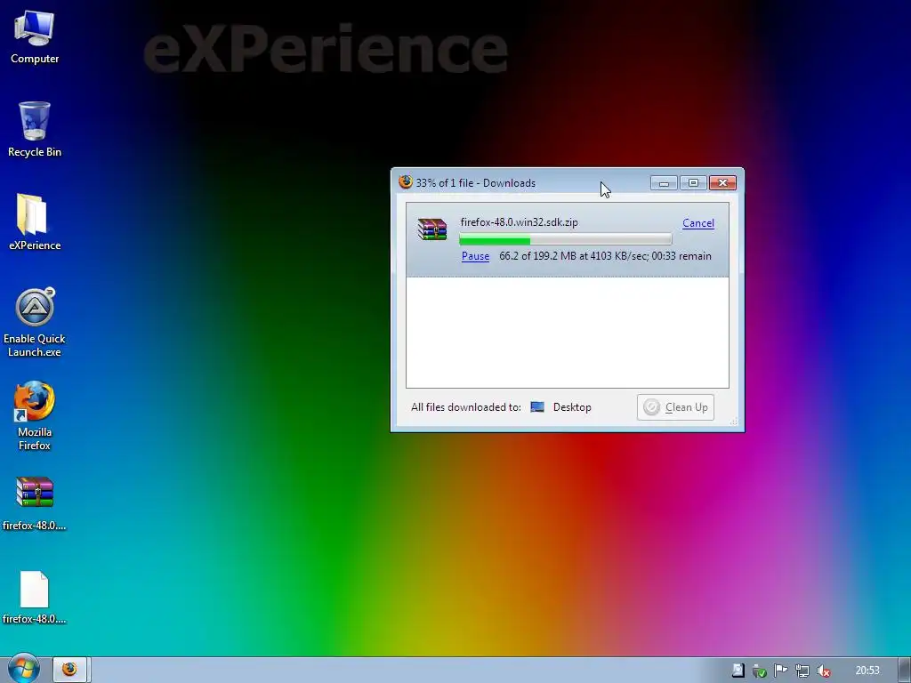This screenshot has height=683, width=911.
Task: Click the Firefox taskbar button
Action: coord(69,670)
